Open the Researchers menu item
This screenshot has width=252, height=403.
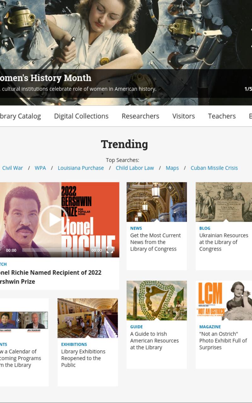pyautogui.click(x=140, y=116)
